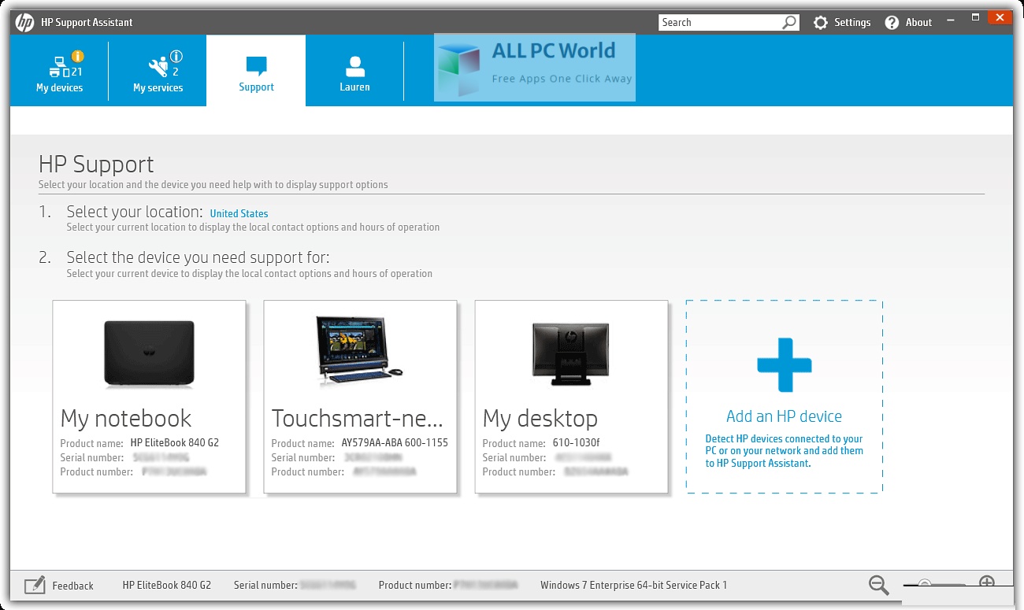The width and height of the screenshot is (1024, 610).
Task: Click the Lauren person icon
Action: pyautogui.click(x=354, y=65)
